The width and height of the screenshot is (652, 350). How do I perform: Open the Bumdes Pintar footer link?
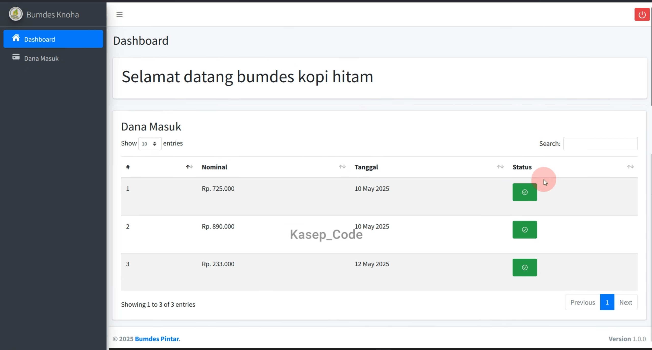pyautogui.click(x=157, y=339)
